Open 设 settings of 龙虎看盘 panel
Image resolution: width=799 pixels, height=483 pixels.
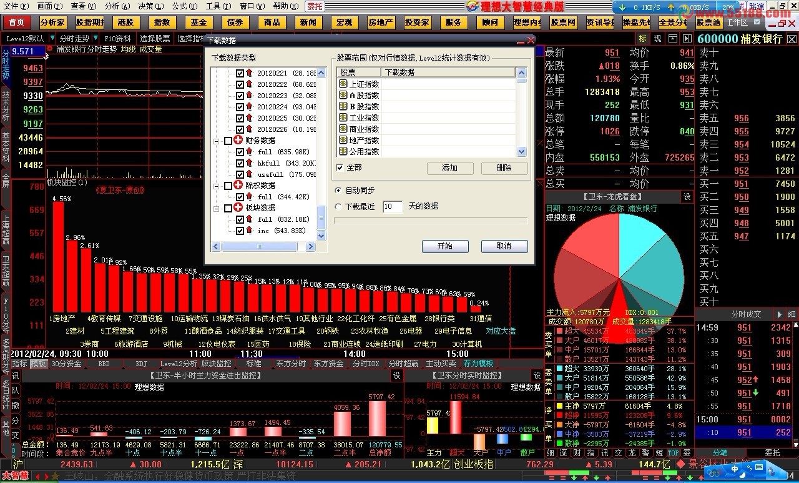[x=687, y=197]
